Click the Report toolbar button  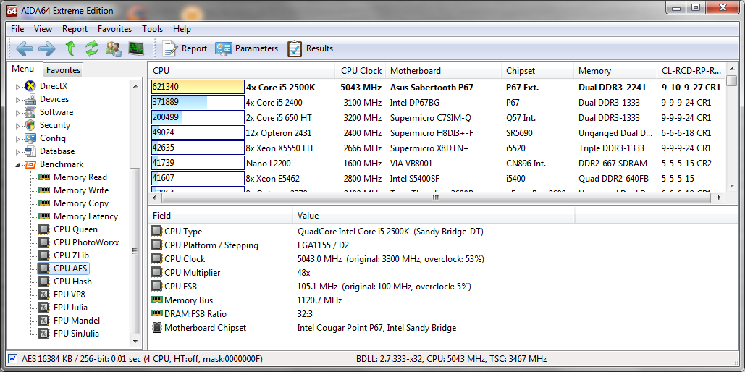pos(185,48)
